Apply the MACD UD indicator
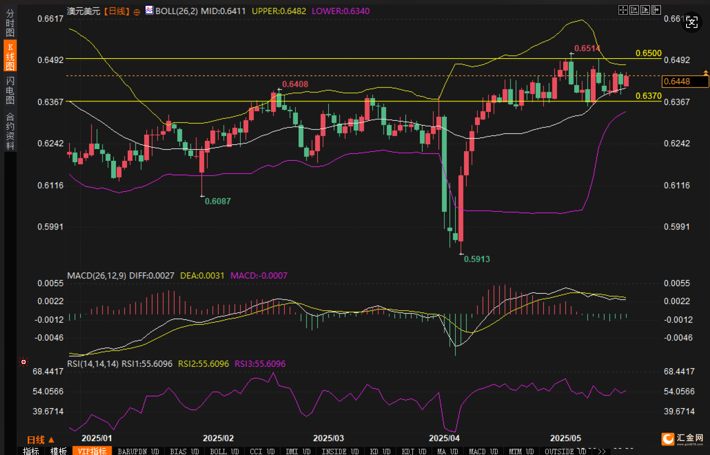This screenshot has width=710, height=455. 483,451
